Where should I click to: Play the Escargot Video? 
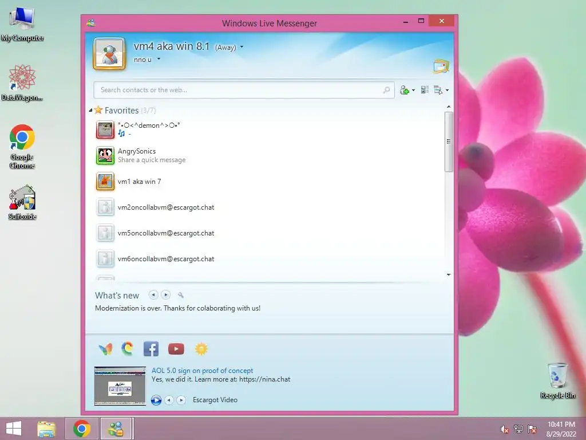coord(156,400)
